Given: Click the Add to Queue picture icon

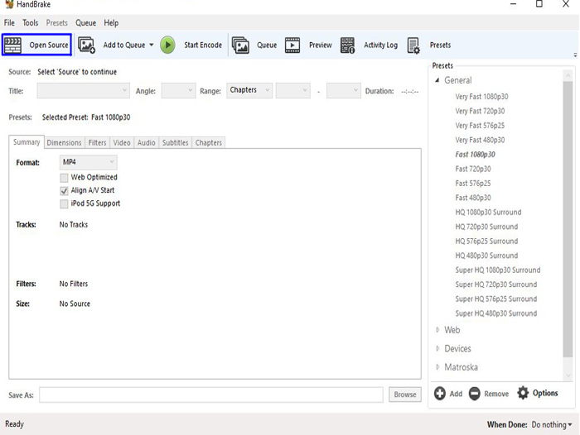Looking at the screenshot, I should [86, 45].
